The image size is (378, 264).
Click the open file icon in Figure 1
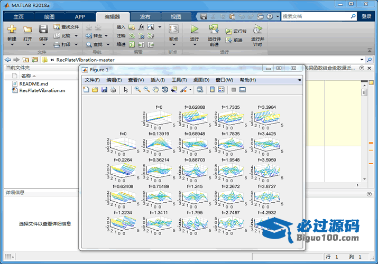pyautogui.click(x=95, y=90)
